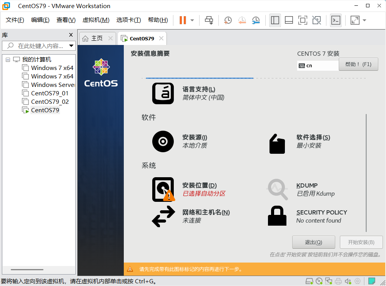Screen dimensions: 386x286
Task: Click the VMware Workstation title bar icon
Action: pos(6,6)
